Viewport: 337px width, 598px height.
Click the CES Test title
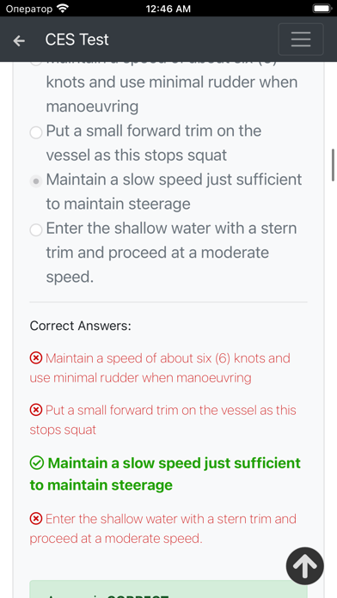(x=77, y=40)
